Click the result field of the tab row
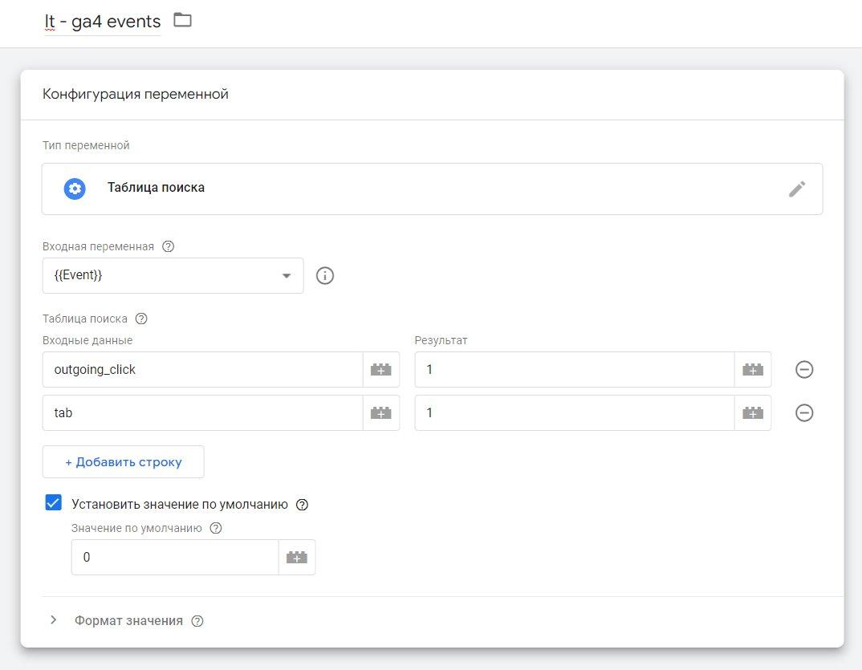The width and height of the screenshot is (862, 670). (574, 413)
